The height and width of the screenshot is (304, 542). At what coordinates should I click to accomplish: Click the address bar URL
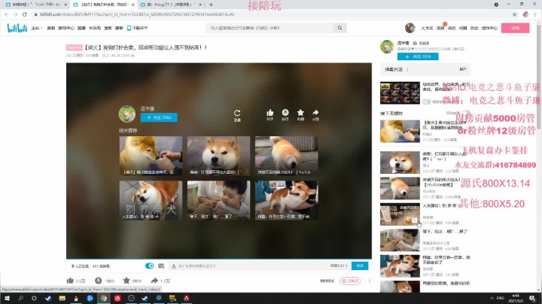137,14
